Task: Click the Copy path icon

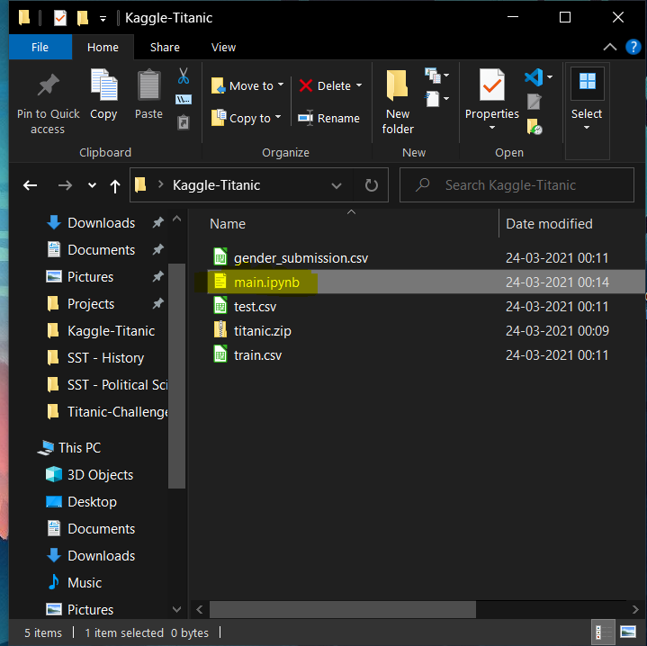Action: (x=184, y=99)
